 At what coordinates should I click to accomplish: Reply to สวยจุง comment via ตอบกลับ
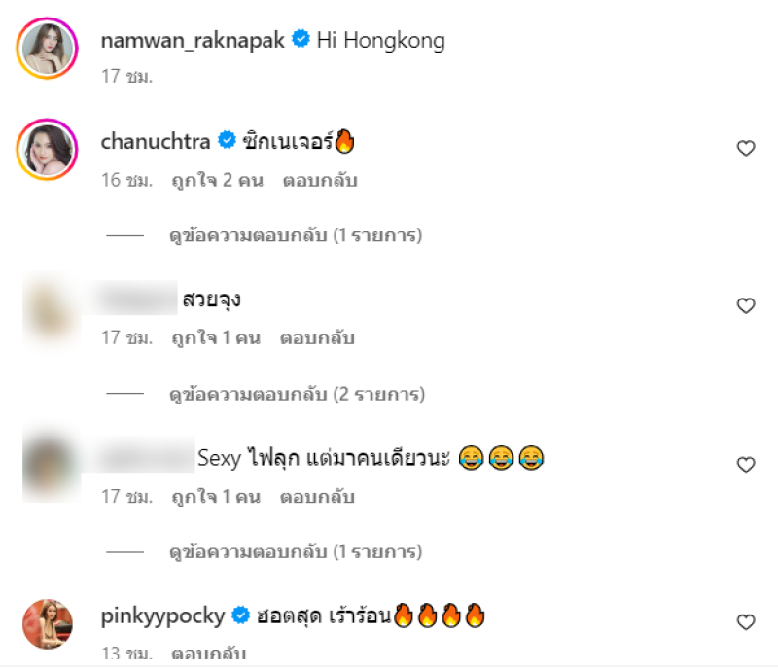point(318,337)
